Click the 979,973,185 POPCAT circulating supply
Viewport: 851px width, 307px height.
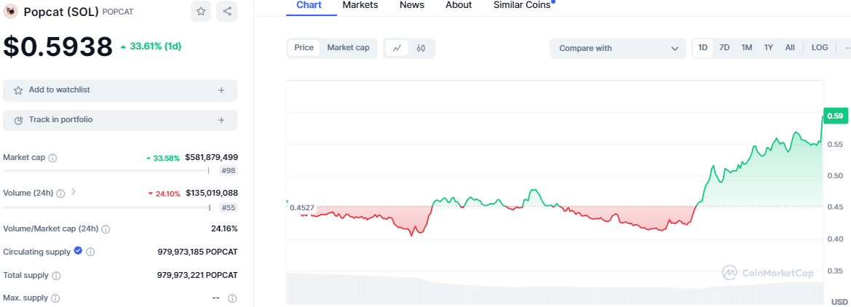click(197, 252)
